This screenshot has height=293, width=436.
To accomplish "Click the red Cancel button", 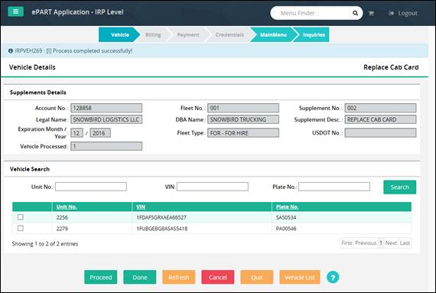I will (x=218, y=277).
